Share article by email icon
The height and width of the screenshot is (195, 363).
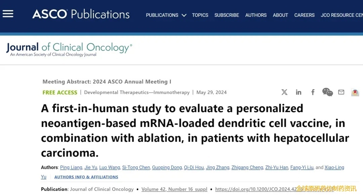coord(341,92)
